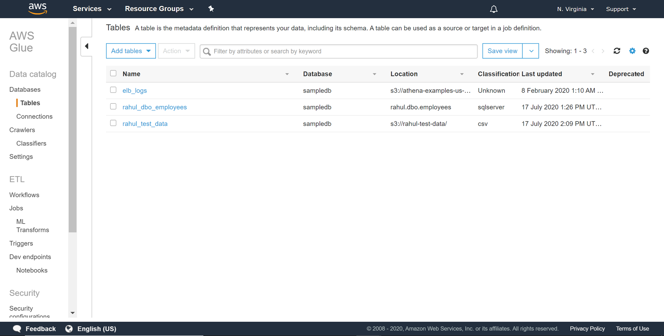Refresh the tables list
This screenshot has width=664, height=336.
tap(617, 51)
